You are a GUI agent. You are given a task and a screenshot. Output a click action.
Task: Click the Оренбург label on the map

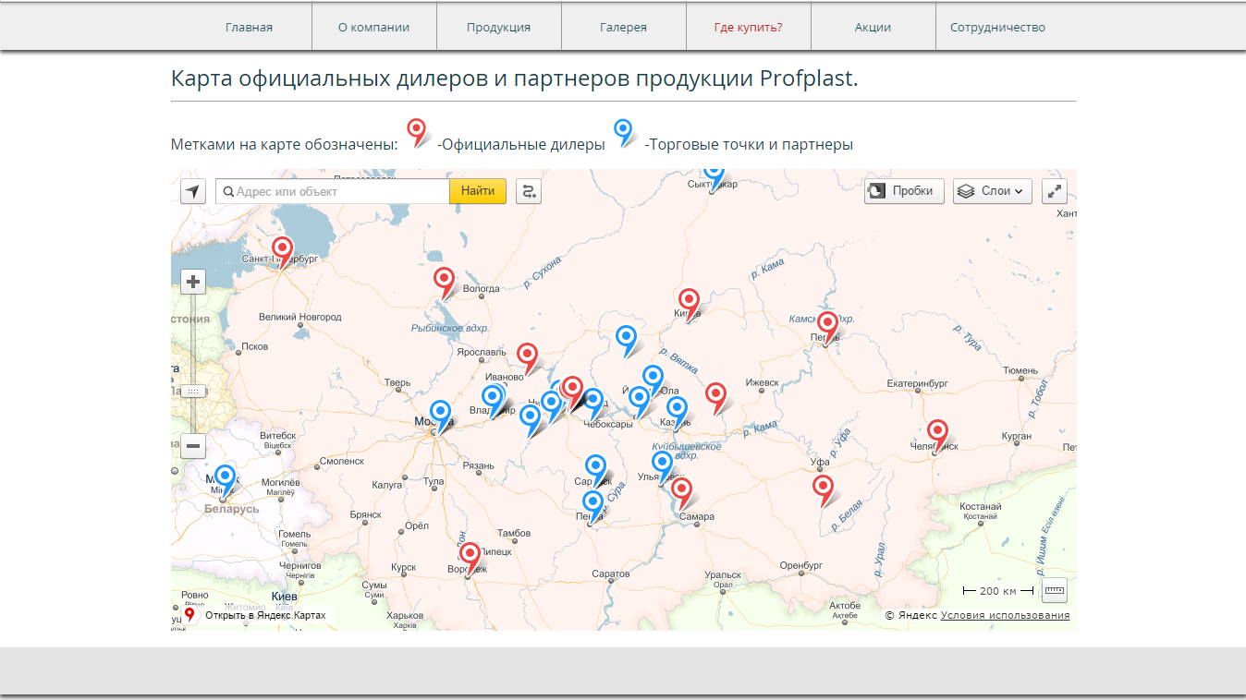point(800,565)
